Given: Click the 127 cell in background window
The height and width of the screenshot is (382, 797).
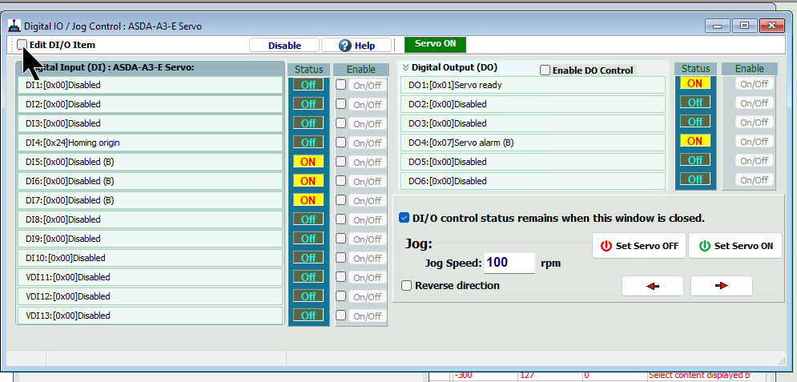Looking at the screenshot, I should 549,376.
